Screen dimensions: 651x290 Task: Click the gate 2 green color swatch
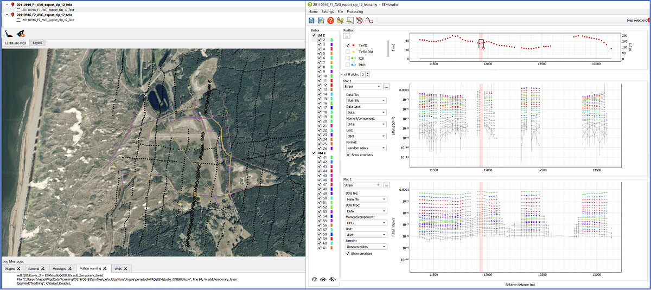[331, 40]
